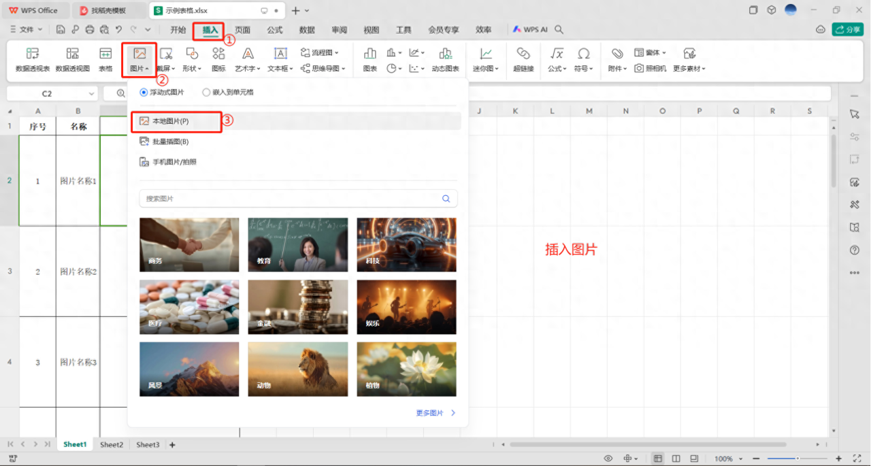Switch to the 视图 ribbon tab
The width and height of the screenshot is (871, 466).
[x=372, y=29]
